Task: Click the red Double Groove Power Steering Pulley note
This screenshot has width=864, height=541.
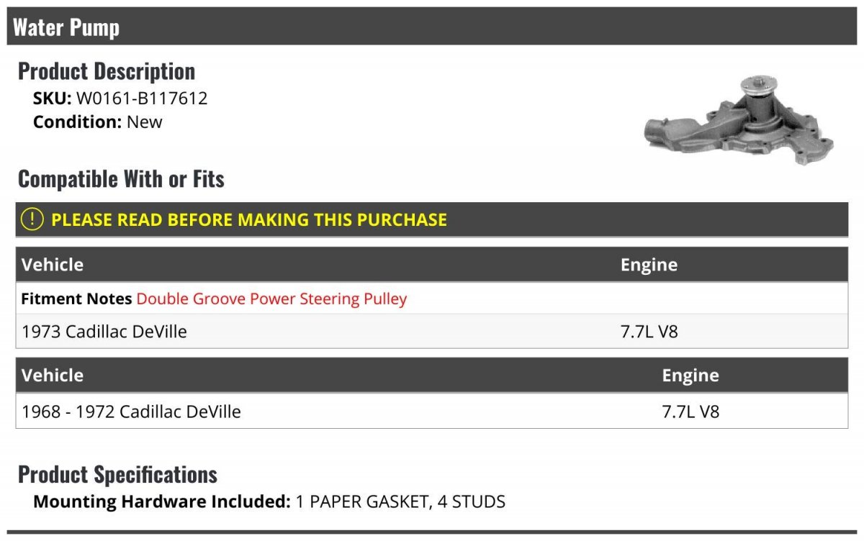Action: (271, 299)
